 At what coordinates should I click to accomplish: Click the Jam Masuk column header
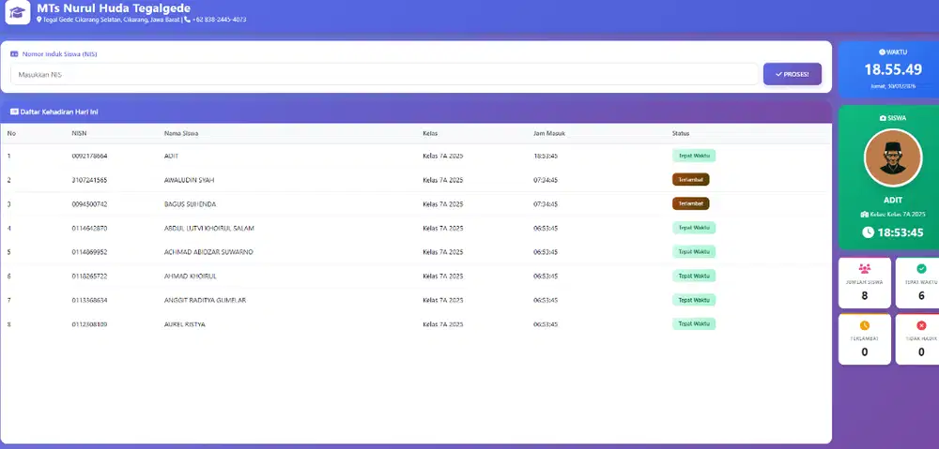pos(549,133)
